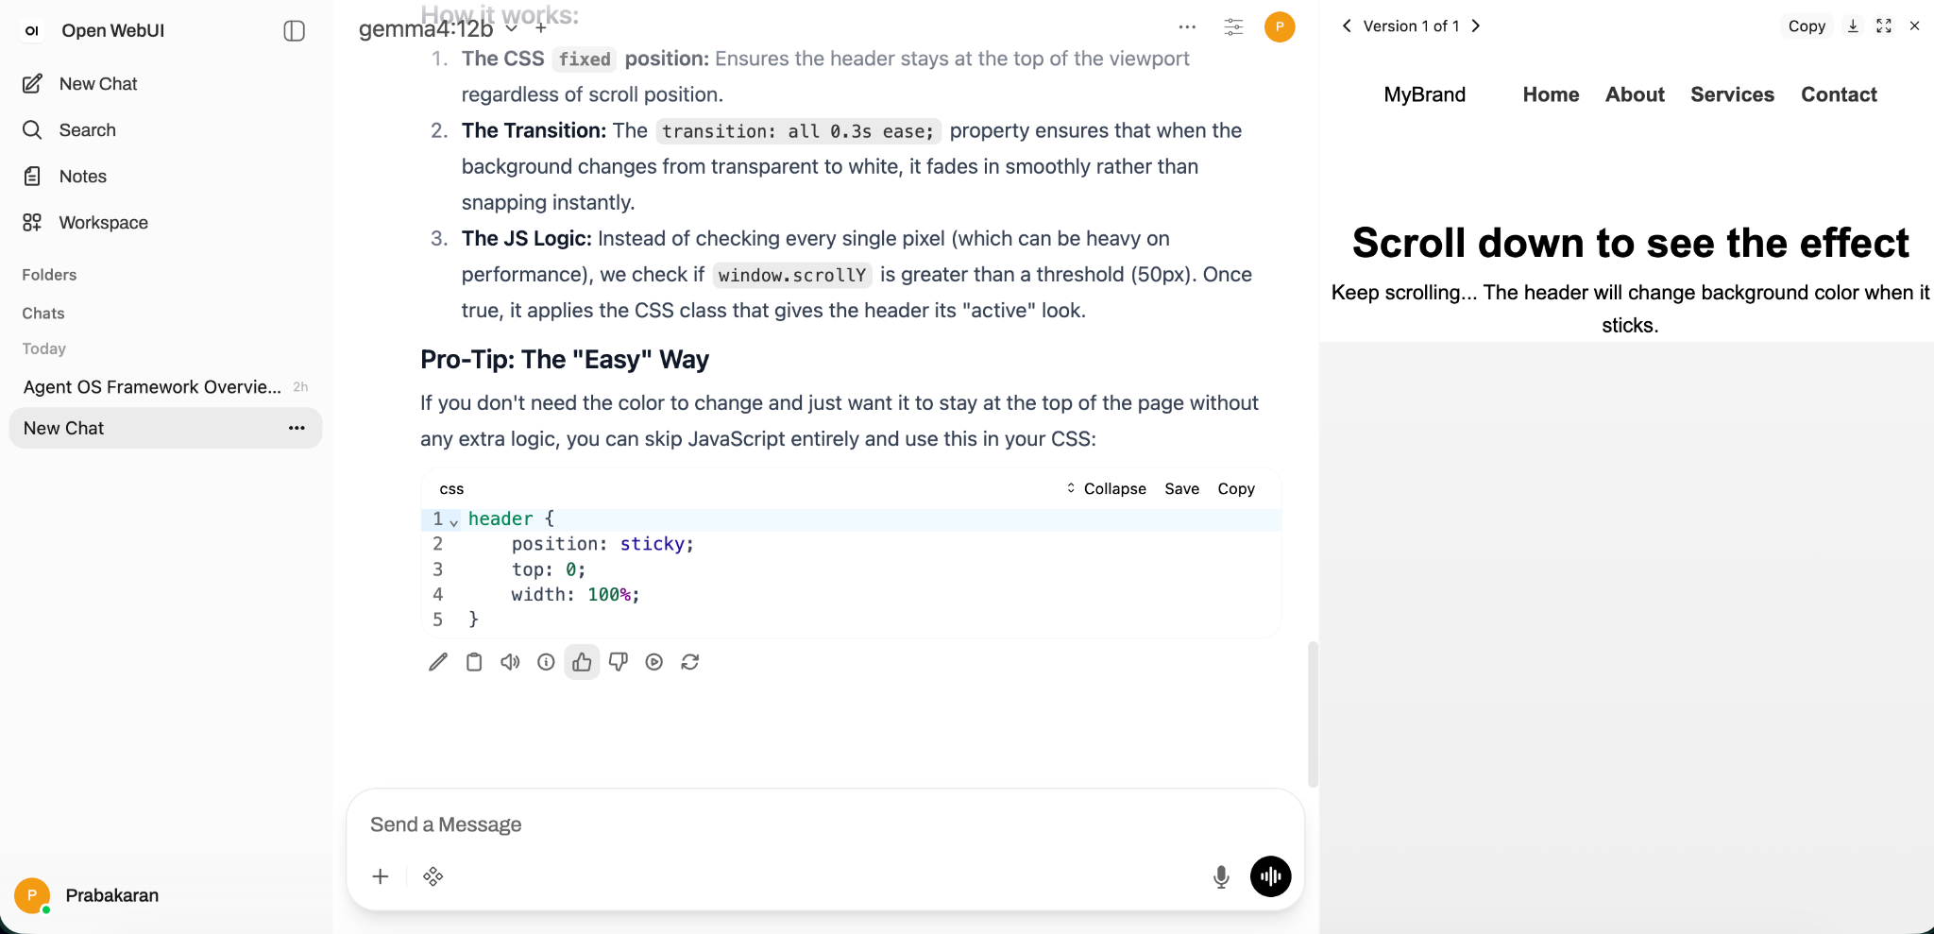Edit the response with pencil icon

click(x=438, y=662)
